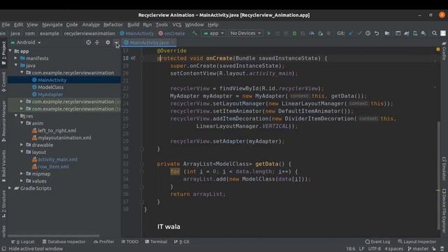Click the Project panel horizontal scrollbar
The height and width of the screenshot is (252, 448).
coord(54,236)
